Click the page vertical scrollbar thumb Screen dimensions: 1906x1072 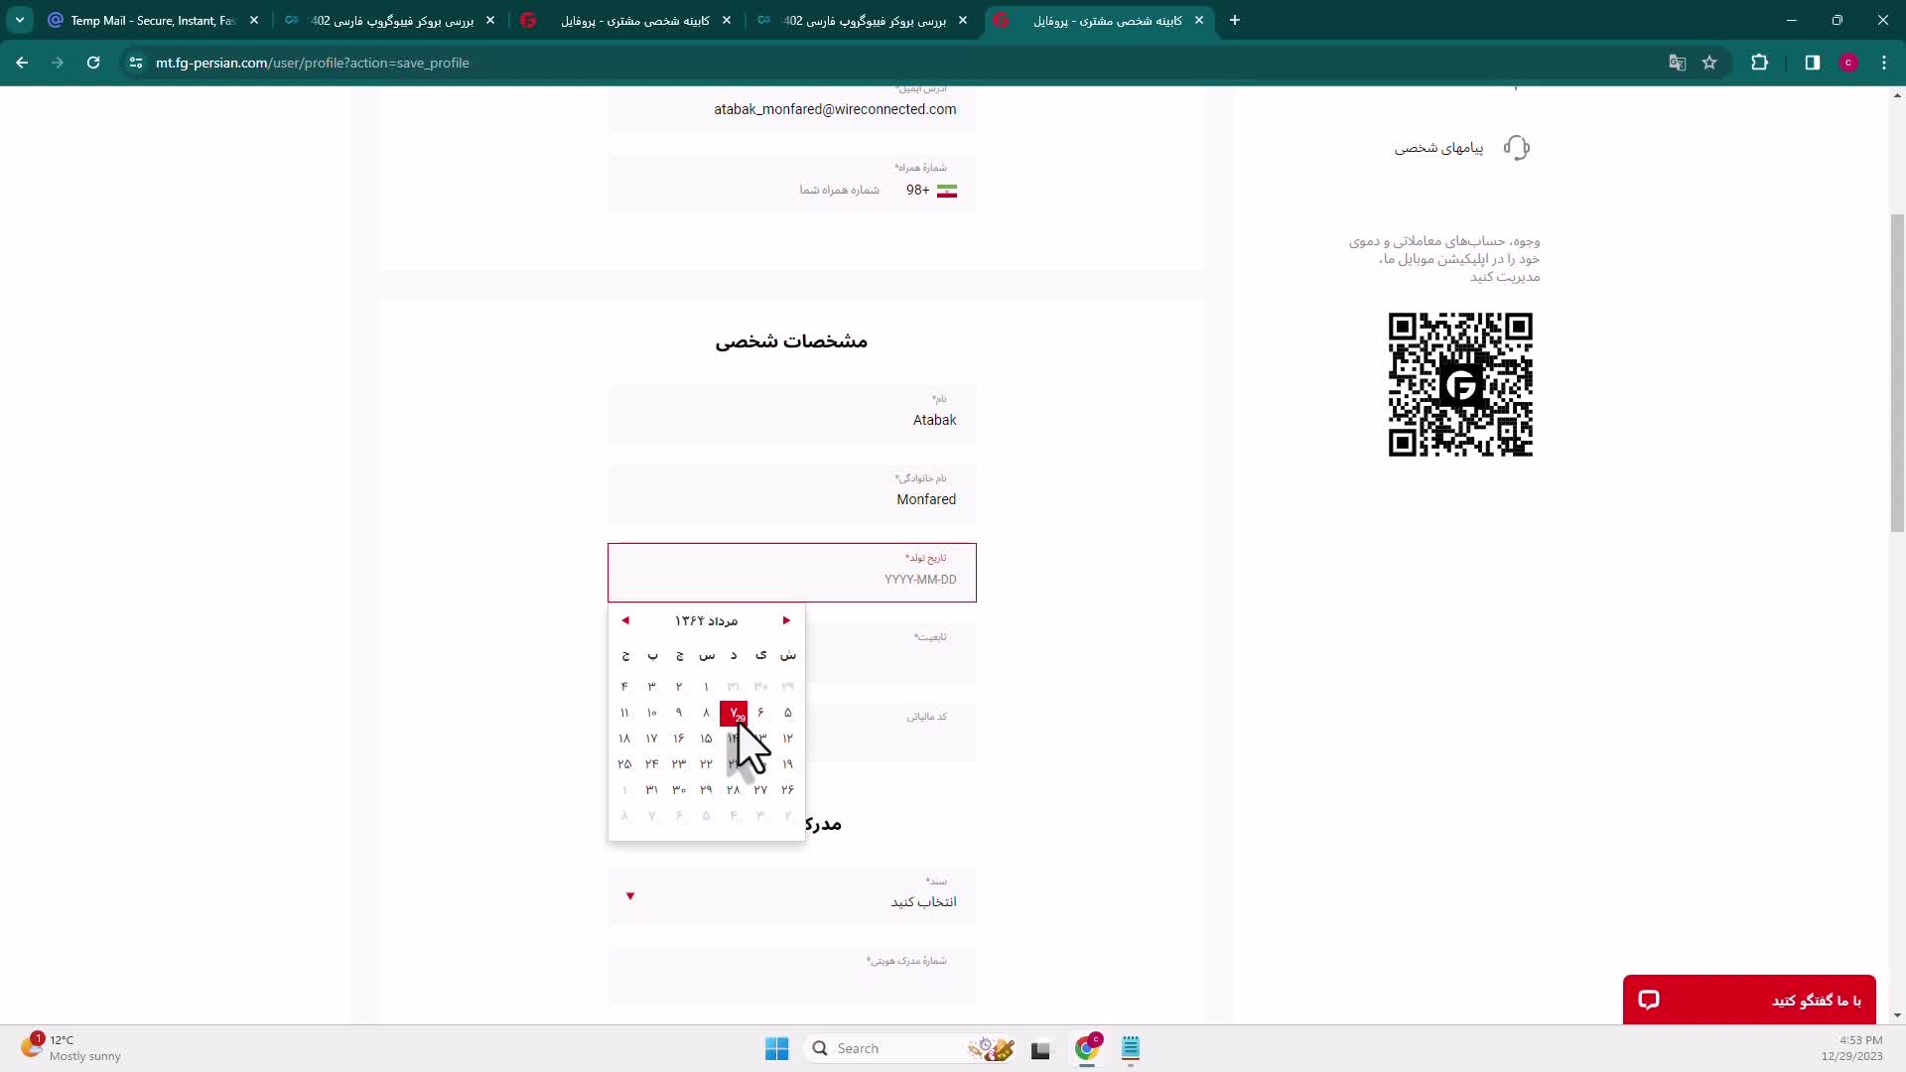pyautogui.click(x=1897, y=372)
